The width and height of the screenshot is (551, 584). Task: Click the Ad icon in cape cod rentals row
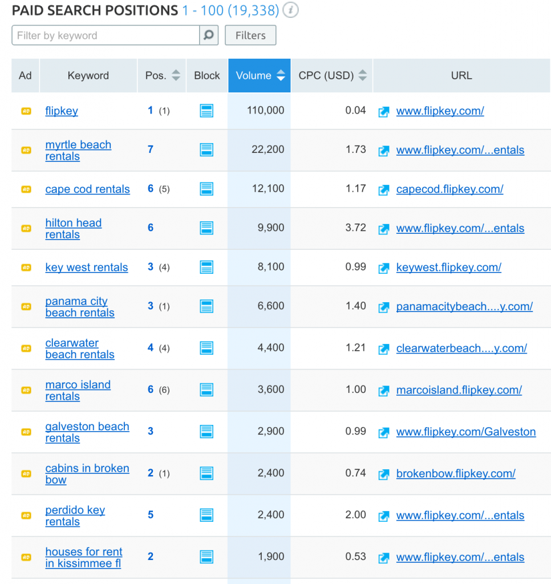click(x=26, y=189)
